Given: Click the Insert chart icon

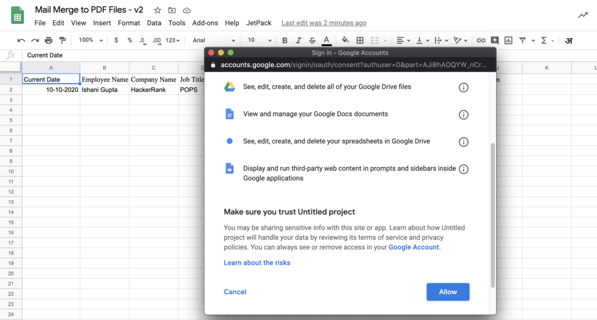Looking at the screenshot, I should [508, 40].
